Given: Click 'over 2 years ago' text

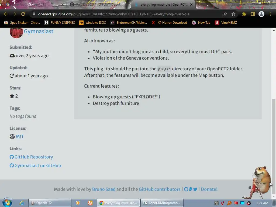Looking at the screenshot, I should pos(32,56).
